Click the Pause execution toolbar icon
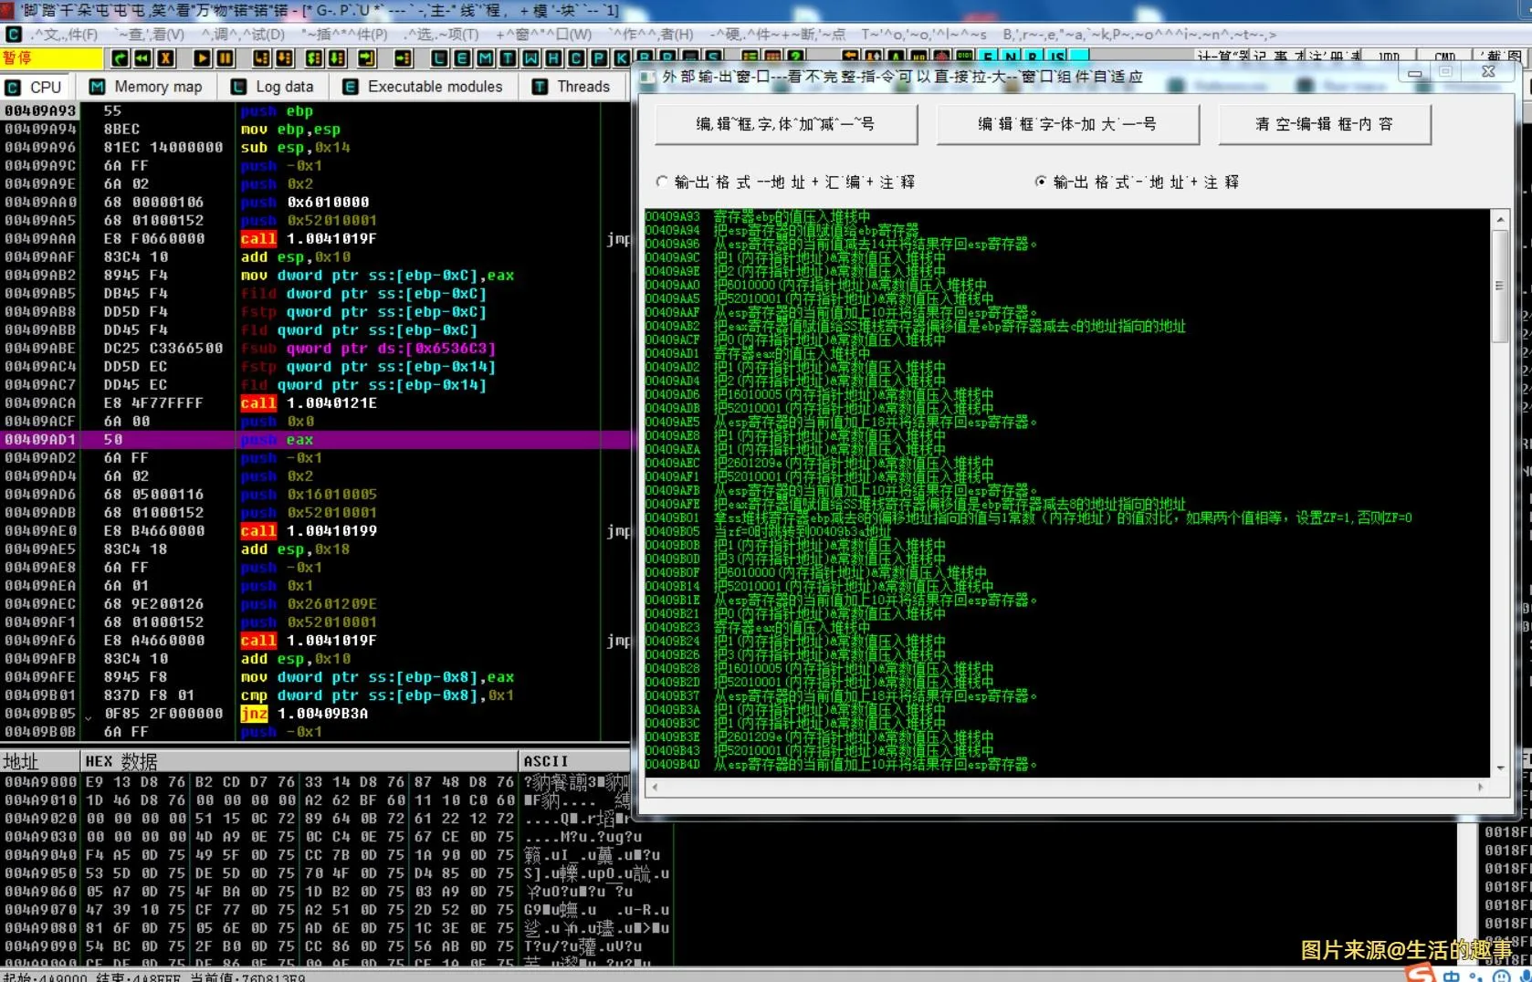This screenshot has height=982, width=1532. (x=225, y=58)
